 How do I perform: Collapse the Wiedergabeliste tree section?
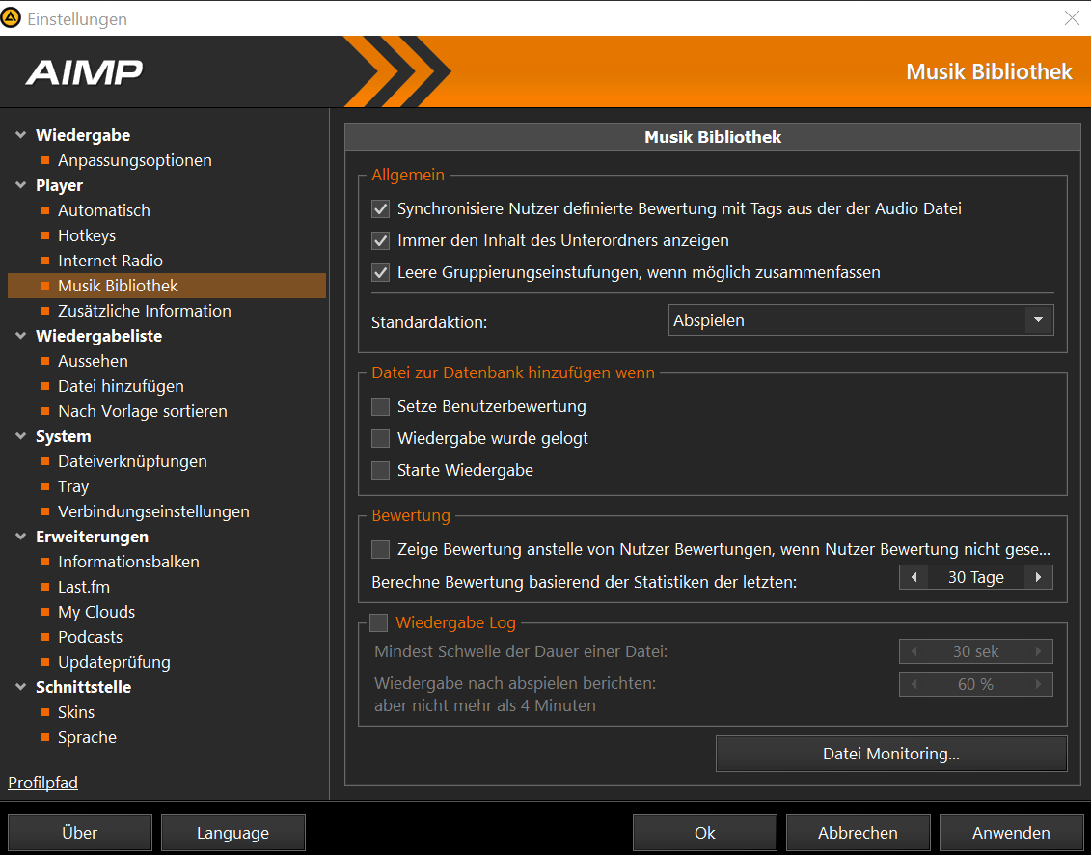pos(21,336)
